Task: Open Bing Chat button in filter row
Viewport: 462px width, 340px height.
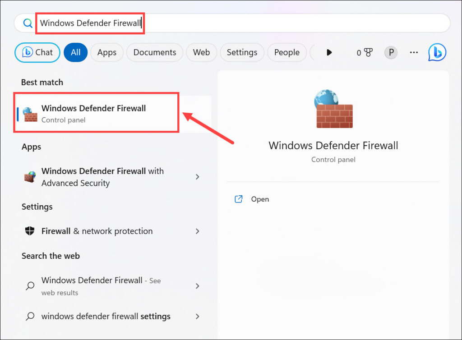Action: point(37,52)
